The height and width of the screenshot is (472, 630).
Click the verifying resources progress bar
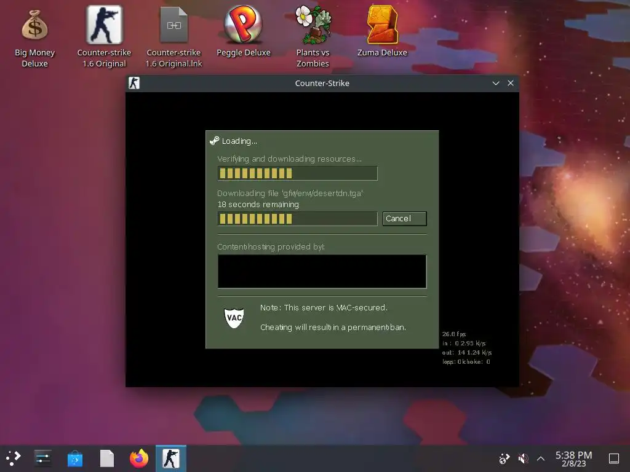tap(297, 173)
